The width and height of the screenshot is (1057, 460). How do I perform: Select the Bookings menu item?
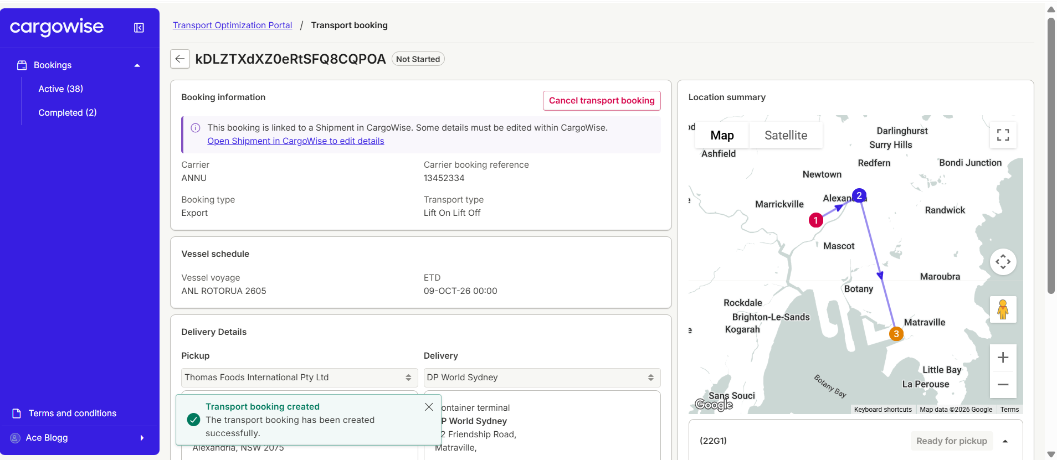(53, 65)
